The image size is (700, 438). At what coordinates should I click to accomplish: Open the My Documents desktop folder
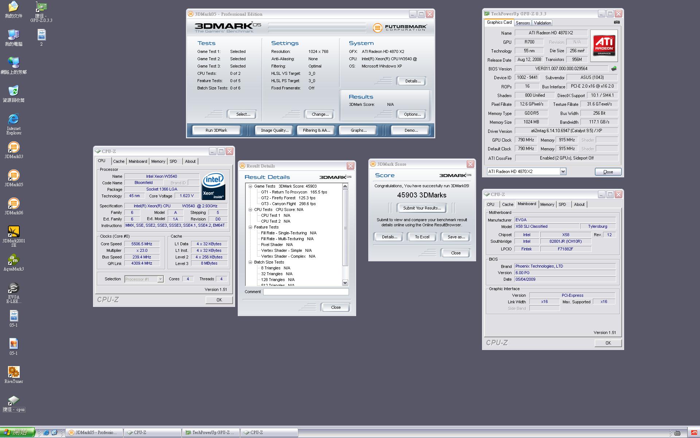point(13,9)
